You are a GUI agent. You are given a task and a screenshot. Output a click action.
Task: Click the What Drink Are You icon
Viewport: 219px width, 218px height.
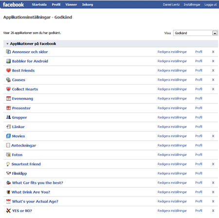[8, 192]
